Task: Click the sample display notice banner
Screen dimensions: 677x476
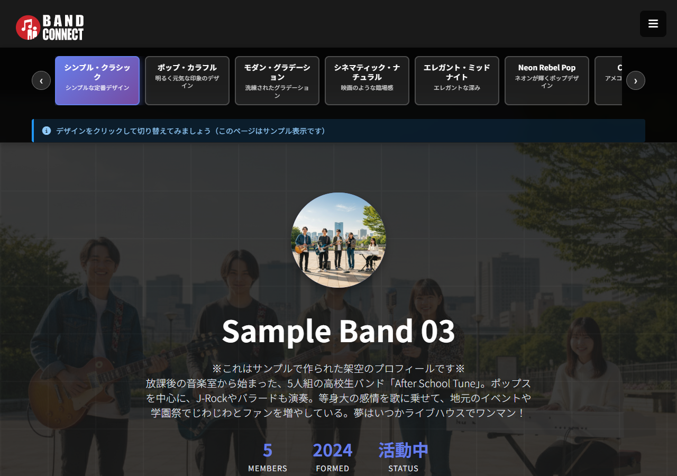Action: tap(338, 131)
